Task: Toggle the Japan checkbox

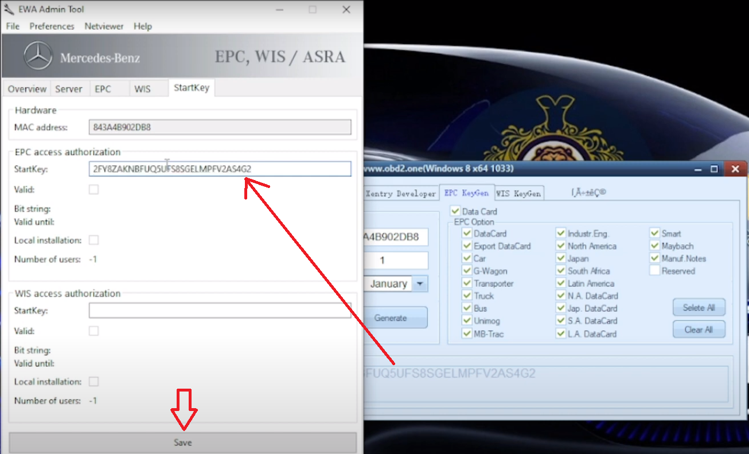Action: (x=561, y=259)
